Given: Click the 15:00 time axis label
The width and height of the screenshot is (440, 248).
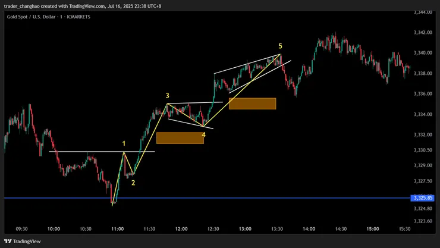Looking at the screenshot, I should pyautogui.click(x=373, y=229).
